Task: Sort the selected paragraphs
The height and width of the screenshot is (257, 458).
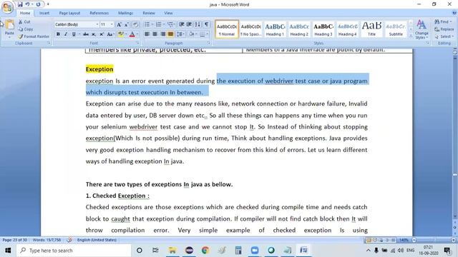Action: click(x=198, y=25)
